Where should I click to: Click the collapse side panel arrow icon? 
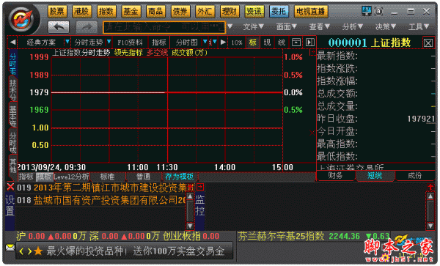(309, 43)
